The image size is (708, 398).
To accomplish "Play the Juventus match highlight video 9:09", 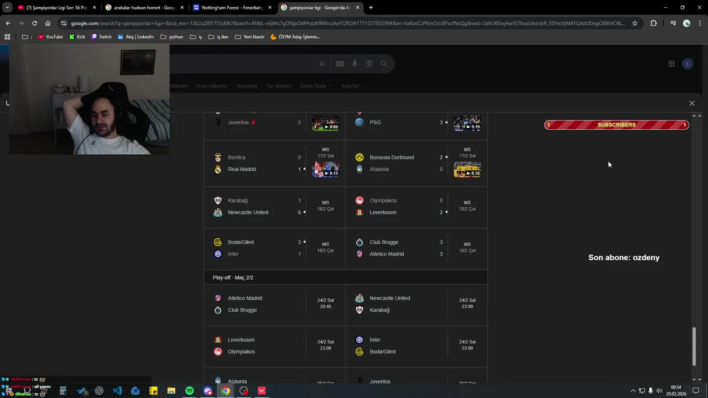I will tap(325, 123).
